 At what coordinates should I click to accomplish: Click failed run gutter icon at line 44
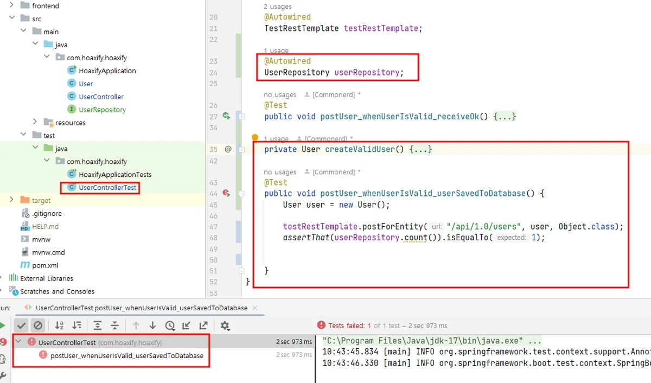pos(227,193)
